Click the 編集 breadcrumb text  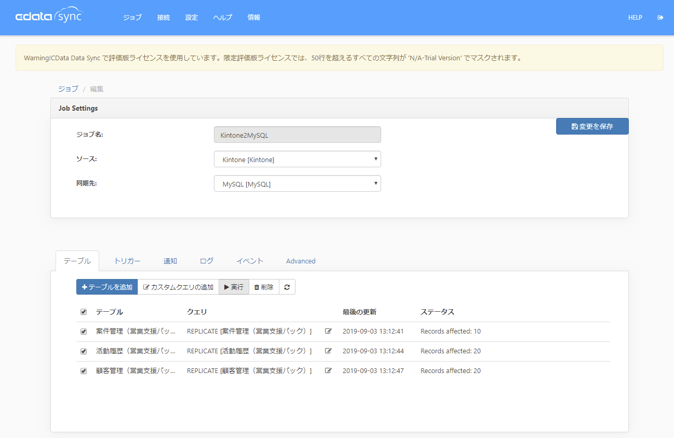click(x=97, y=89)
